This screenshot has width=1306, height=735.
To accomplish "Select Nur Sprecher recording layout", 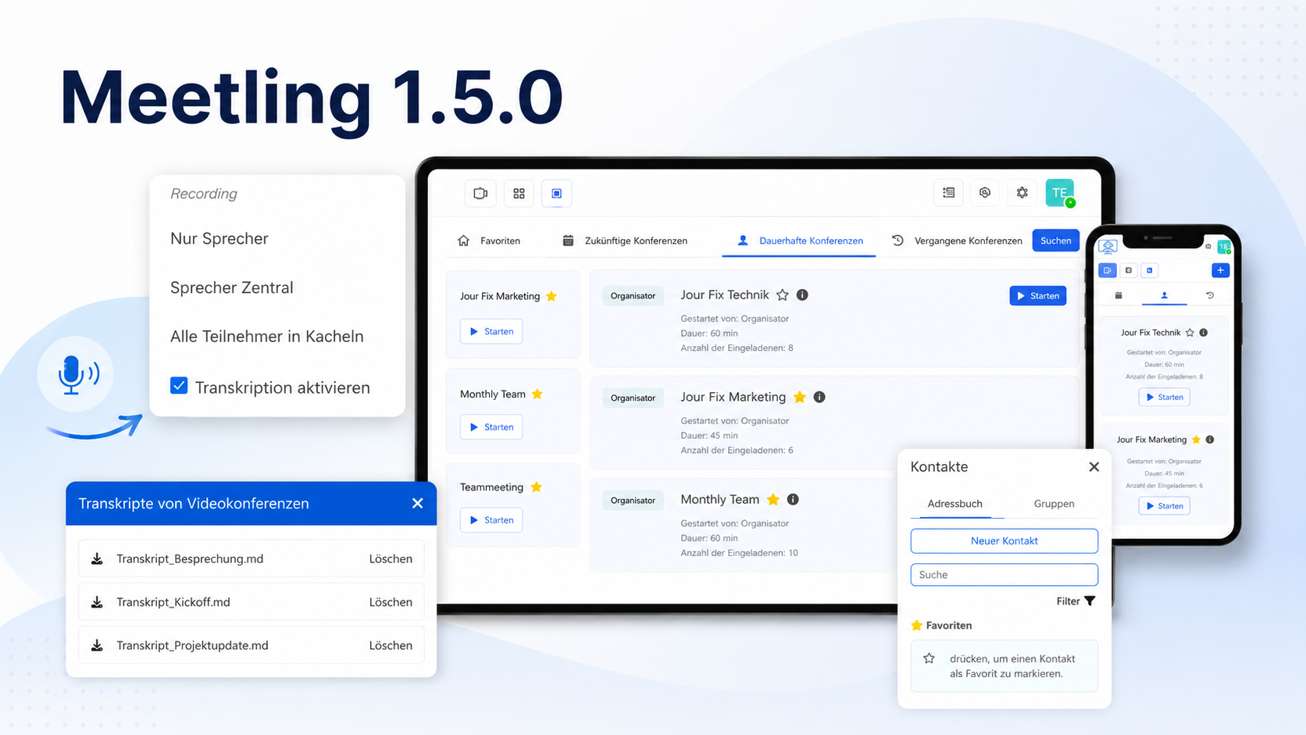I will pyautogui.click(x=219, y=238).
